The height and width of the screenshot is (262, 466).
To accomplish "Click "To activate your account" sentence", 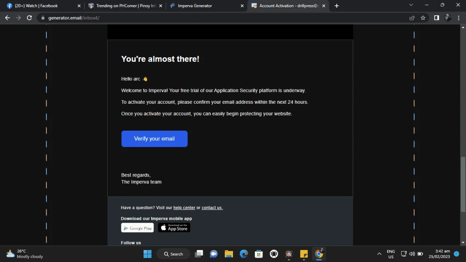I will pyautogui.click(x=215, y=102).
